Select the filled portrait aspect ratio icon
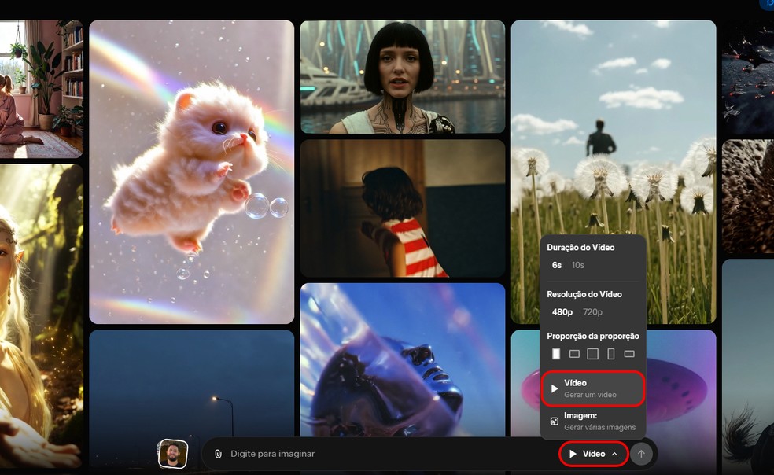 click(x=556, y=354)
